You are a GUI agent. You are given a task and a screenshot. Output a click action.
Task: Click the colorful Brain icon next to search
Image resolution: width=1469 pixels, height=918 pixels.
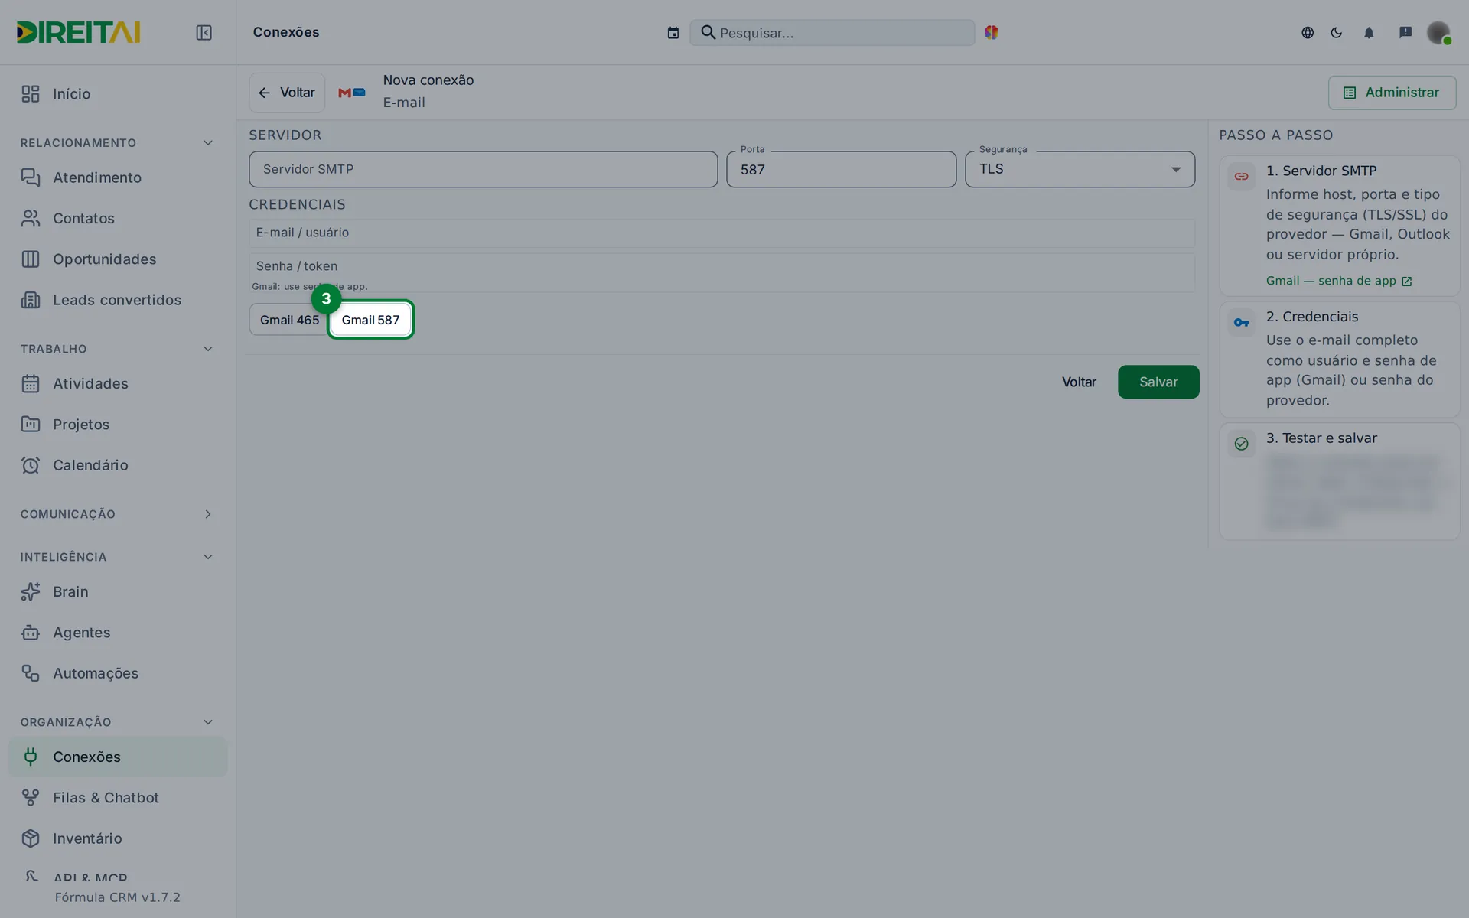(992, 32)
